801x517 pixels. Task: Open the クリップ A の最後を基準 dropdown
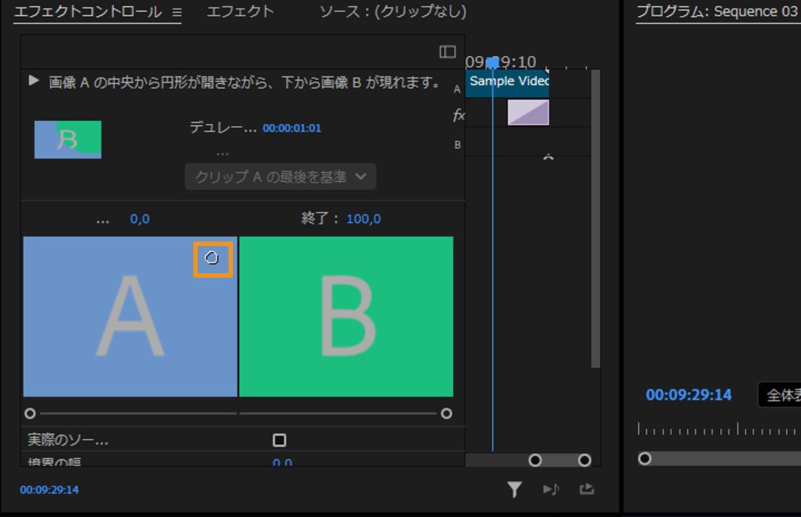279,176
